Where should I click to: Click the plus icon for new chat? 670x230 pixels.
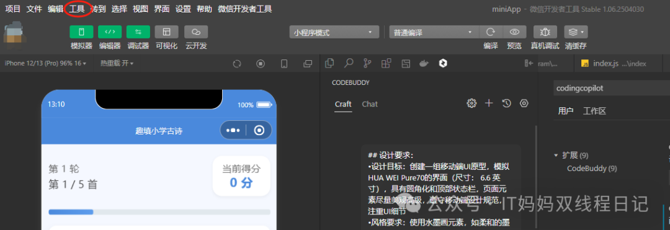pos(489,104)
